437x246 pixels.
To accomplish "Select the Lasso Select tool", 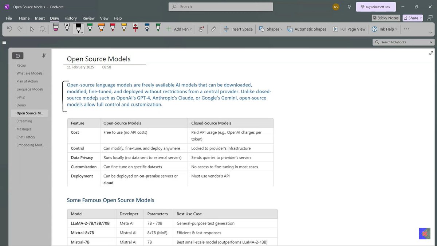I will click(x=42, y=29).
